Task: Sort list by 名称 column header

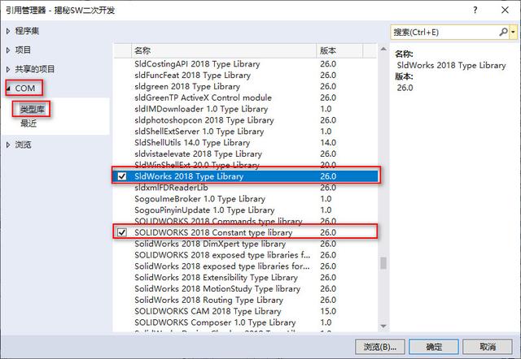Action: coord(224,50)
